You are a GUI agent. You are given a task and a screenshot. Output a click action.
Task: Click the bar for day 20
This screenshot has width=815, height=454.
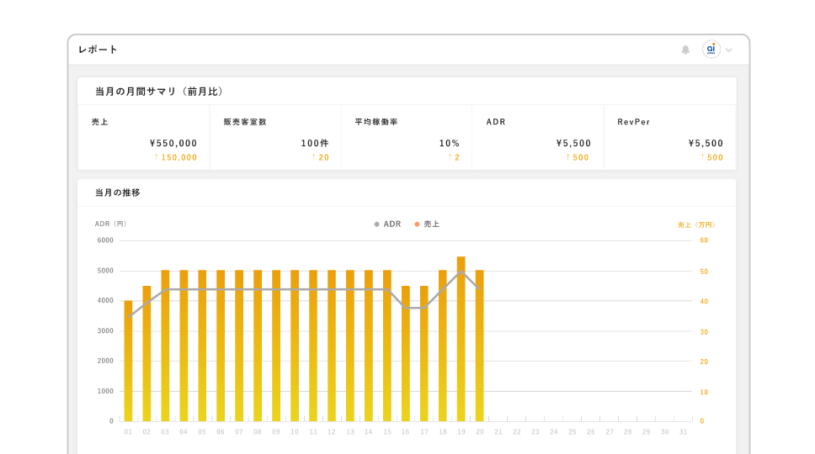point(480,346)
